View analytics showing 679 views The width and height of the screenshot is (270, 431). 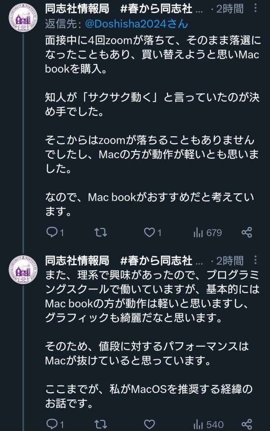(x=207, y=232)
